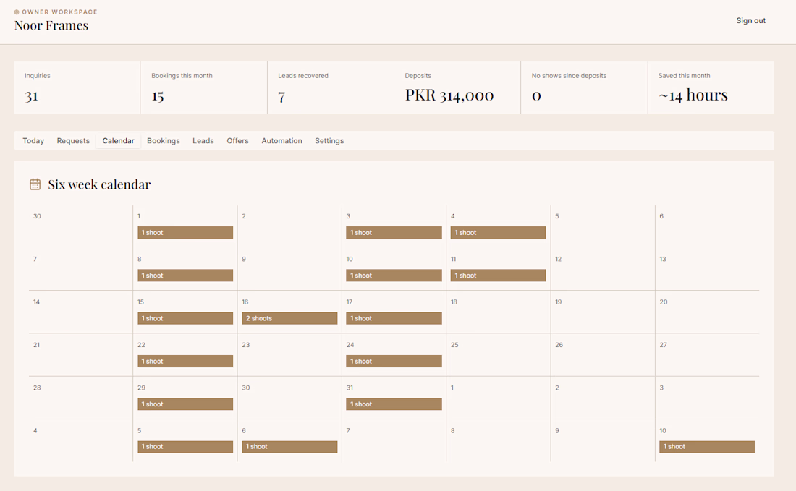Select the 1 shoot bar under day 5
Viewport: 796px width, 491px height.
tap(185, 447)
